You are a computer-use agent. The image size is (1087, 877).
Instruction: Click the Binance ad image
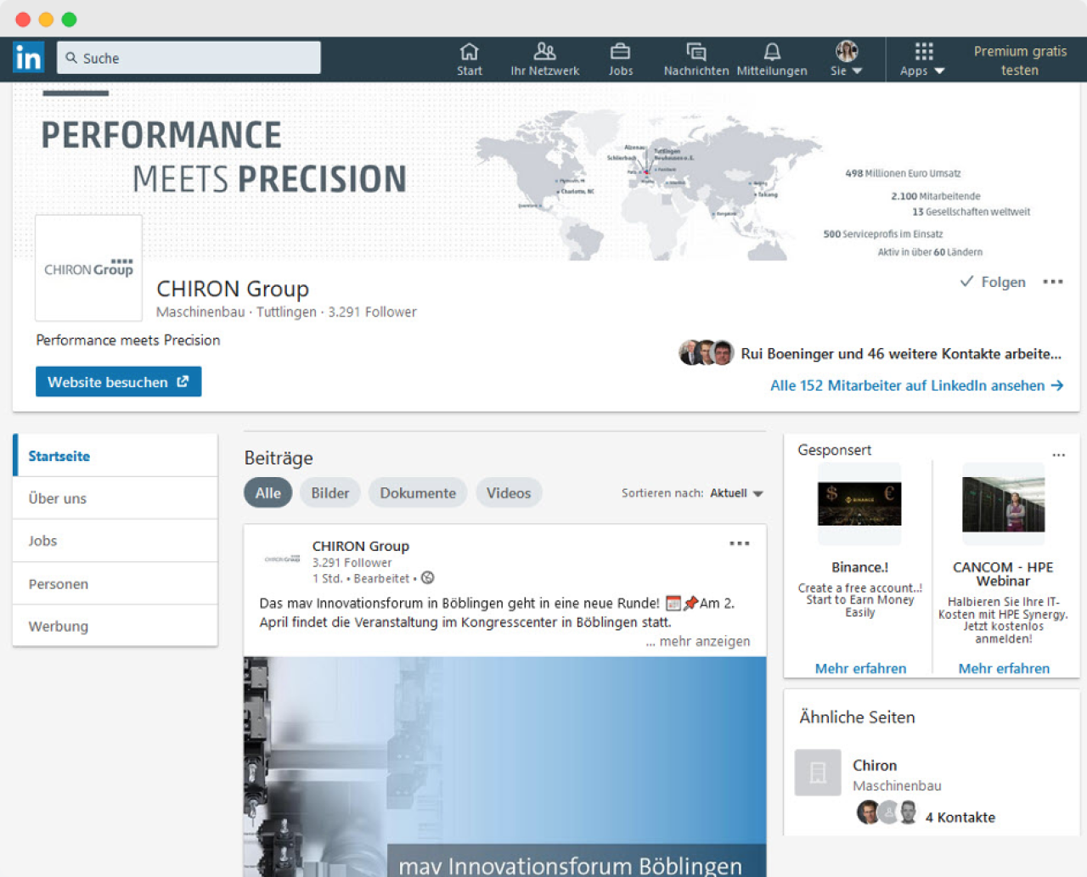point(859,503)
